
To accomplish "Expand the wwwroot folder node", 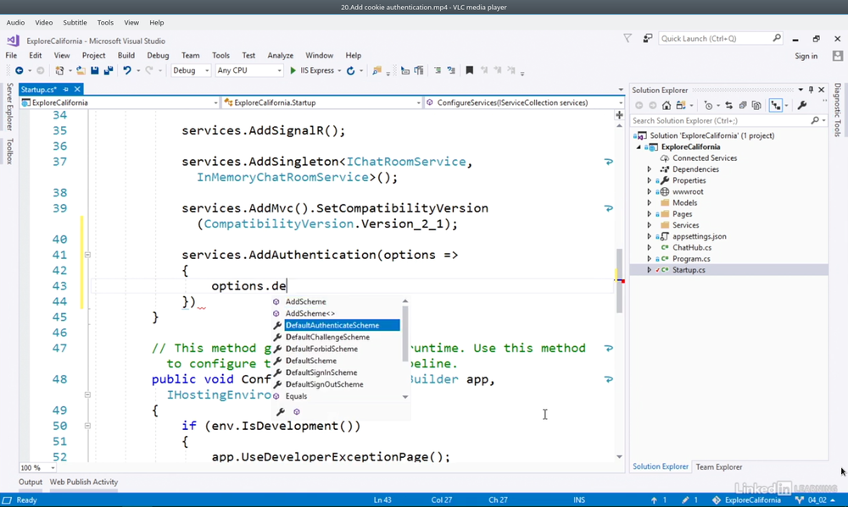I will (x=650, y=191).
